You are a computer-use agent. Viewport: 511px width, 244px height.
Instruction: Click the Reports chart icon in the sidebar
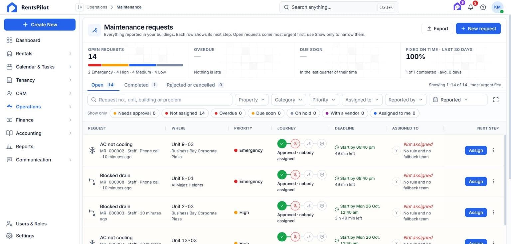tap(9, 146)
